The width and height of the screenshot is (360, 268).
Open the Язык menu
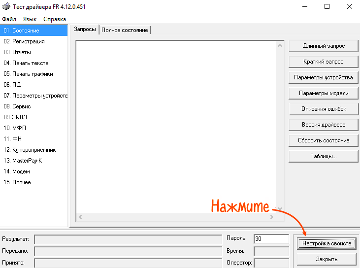point(30,19)
